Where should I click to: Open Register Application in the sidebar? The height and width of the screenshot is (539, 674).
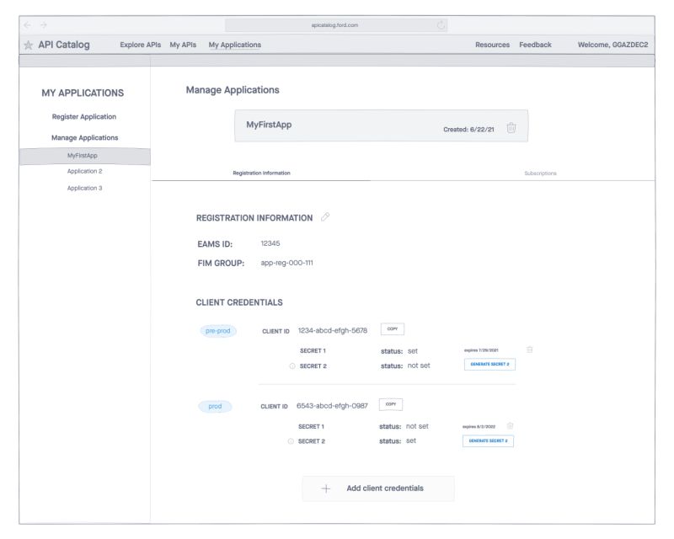tap(83, 117)
